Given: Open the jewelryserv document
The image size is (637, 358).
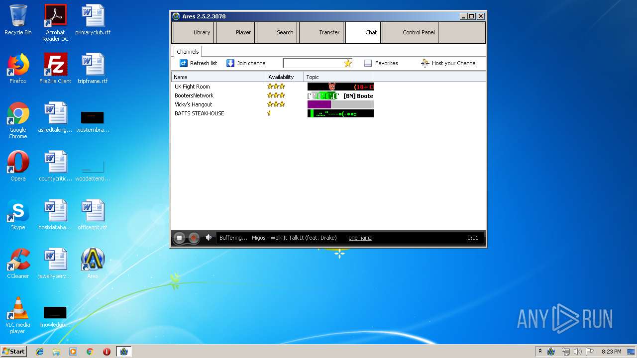Looking at the screenshot, I should click(55, 264).
